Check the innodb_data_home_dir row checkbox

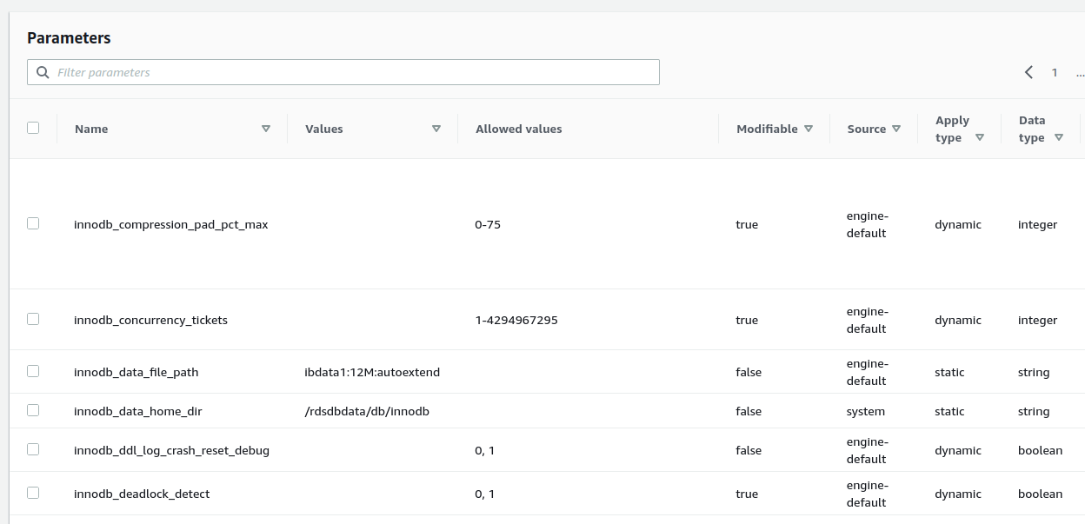pos(33,410)
